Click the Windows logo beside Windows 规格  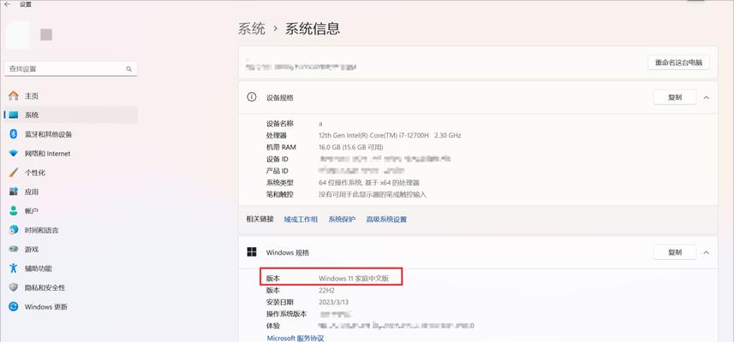pyautogui.click(x=252, y=252)
